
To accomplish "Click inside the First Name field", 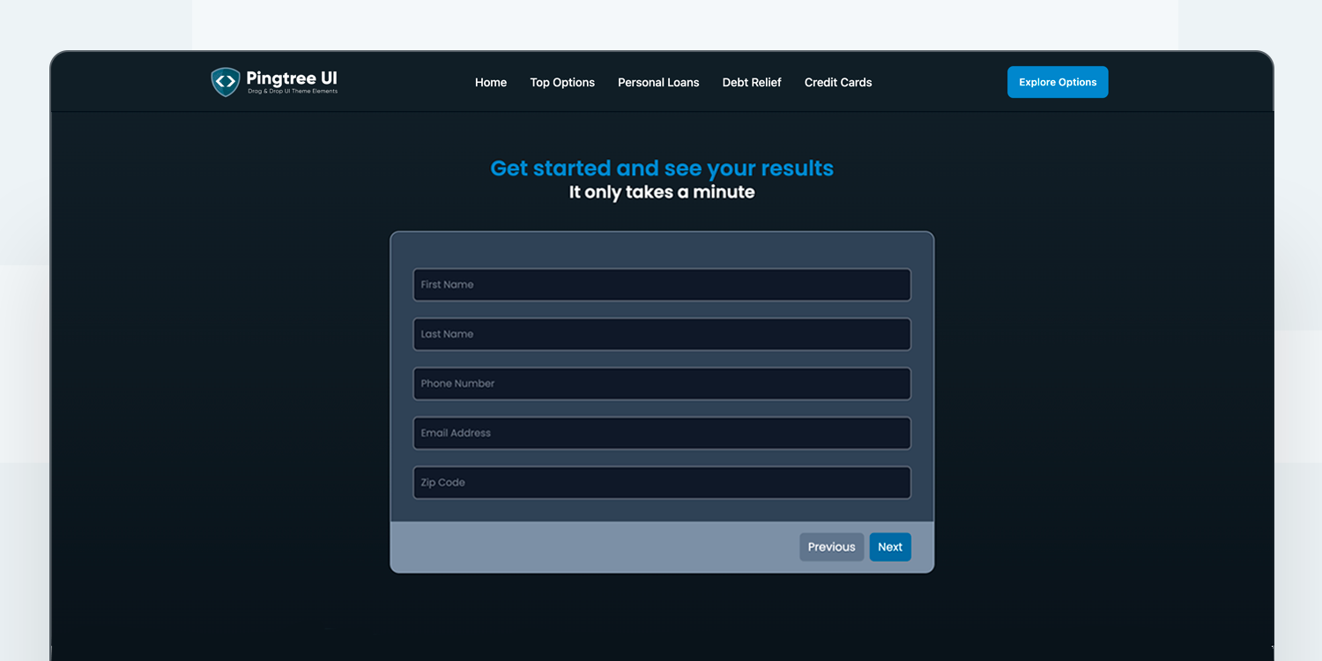I will 662,285.
